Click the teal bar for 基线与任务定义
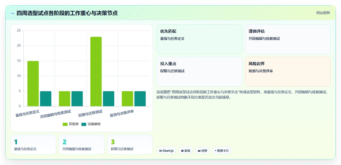The image size is (341, 165). coord(45,99)
